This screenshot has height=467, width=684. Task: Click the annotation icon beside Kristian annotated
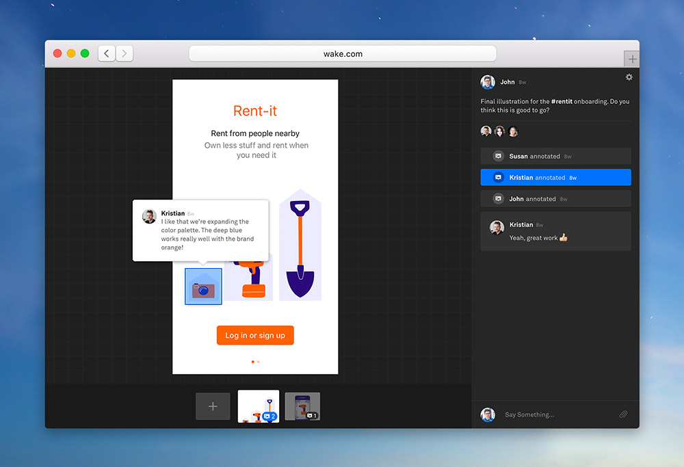[498, 178]
